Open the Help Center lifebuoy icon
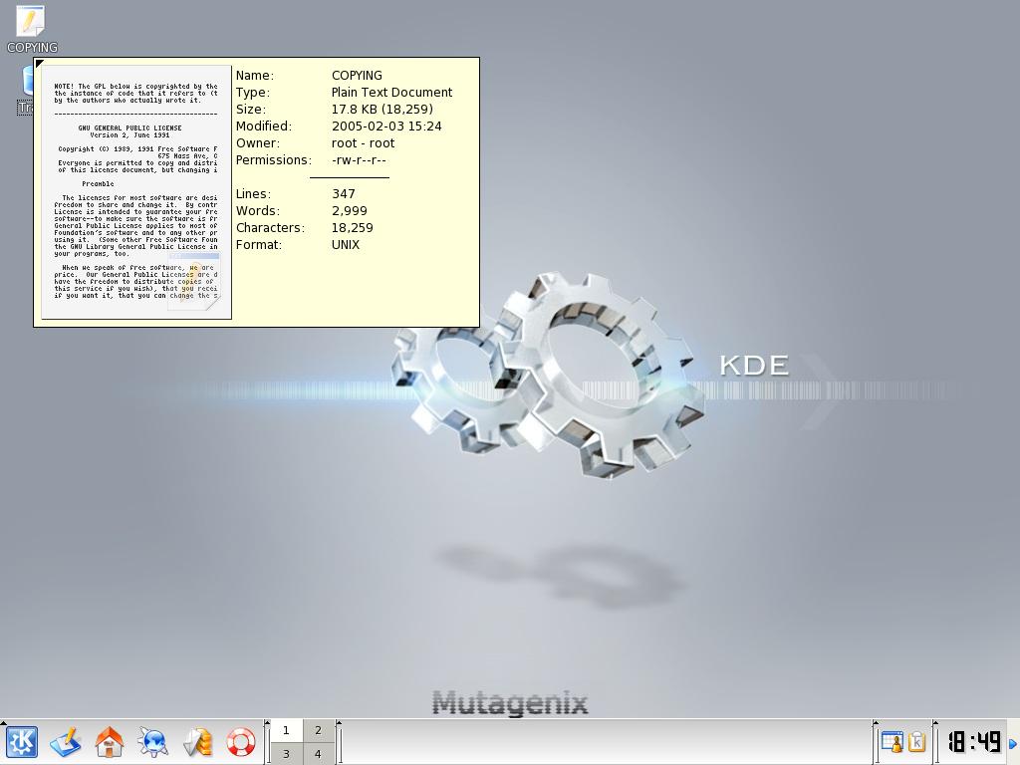The image size is (1020, 765). click(241, 741)
